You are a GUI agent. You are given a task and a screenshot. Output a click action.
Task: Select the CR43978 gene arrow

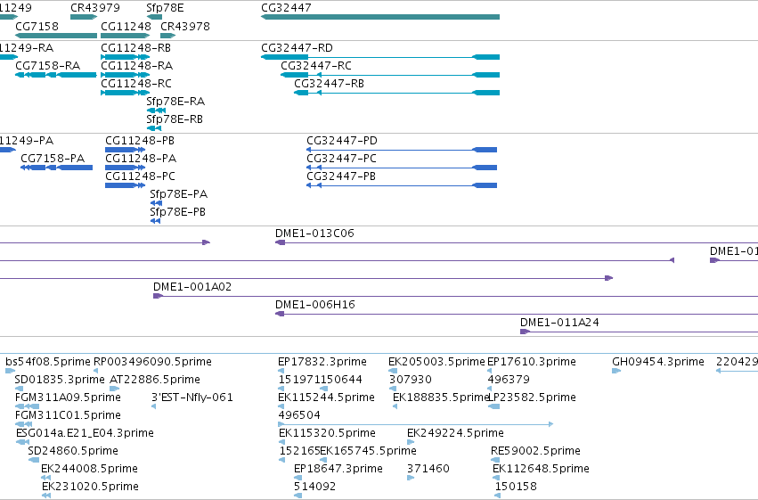167,36
